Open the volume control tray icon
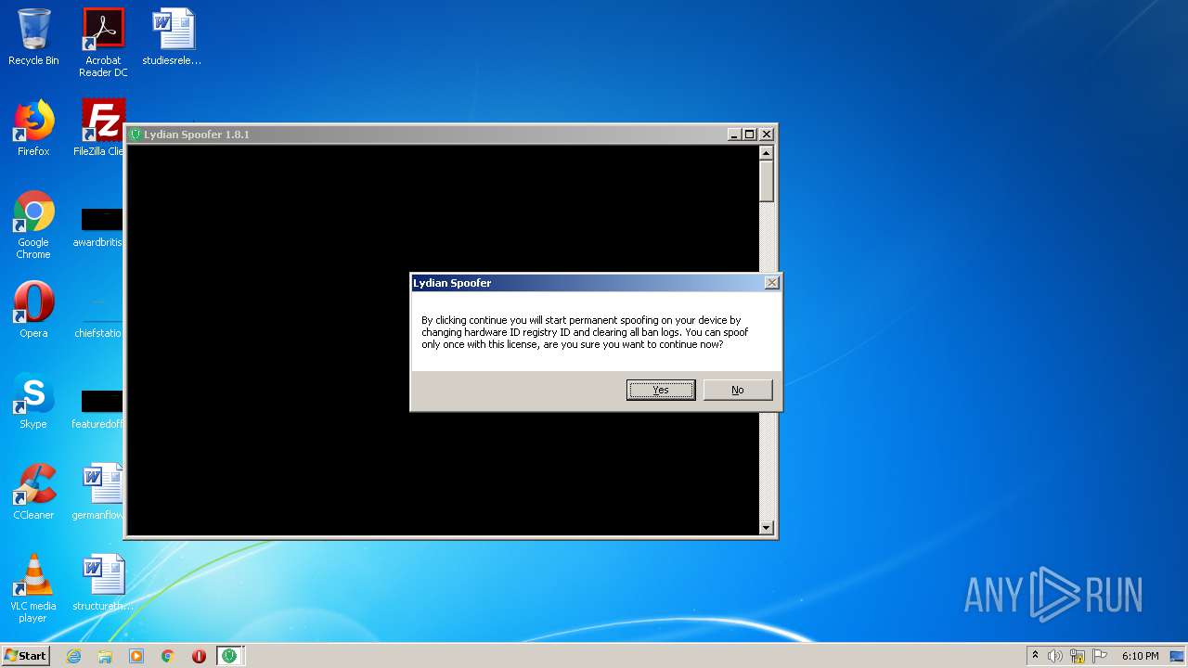This screenshot has width=1188, height=668. pyautogui.click(x=1055, y=656)
